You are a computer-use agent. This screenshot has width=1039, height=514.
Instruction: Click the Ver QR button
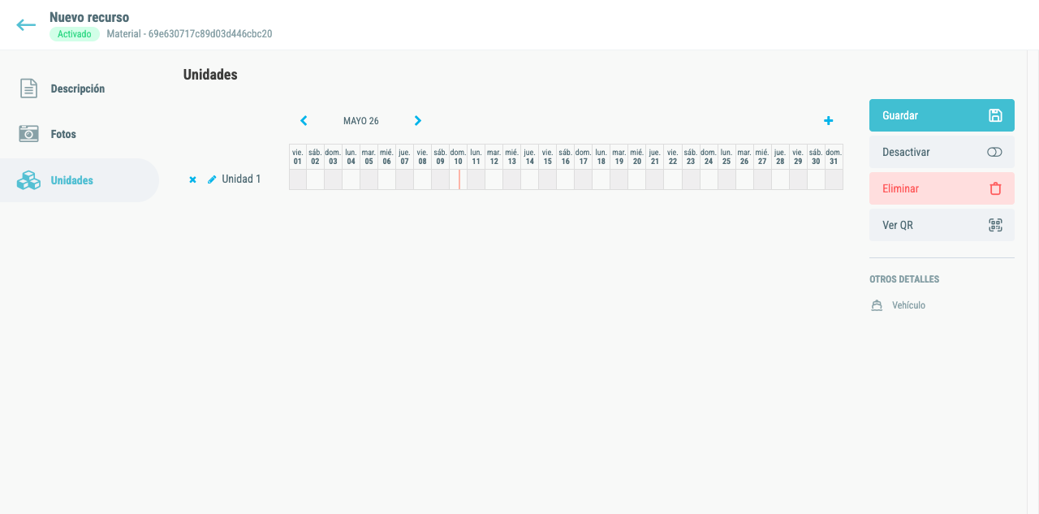pyautogui.click(x=942, y=225)
